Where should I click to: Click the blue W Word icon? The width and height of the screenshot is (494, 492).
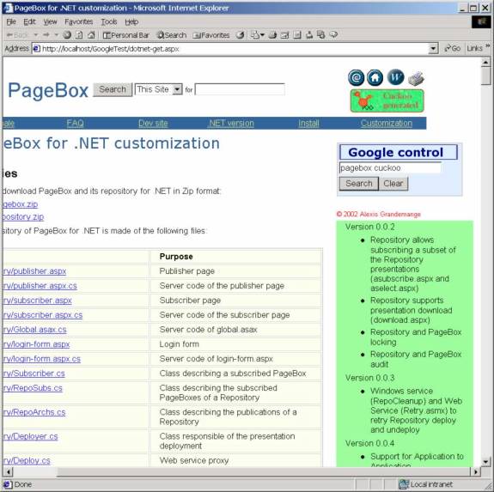[x=395, y=76]
